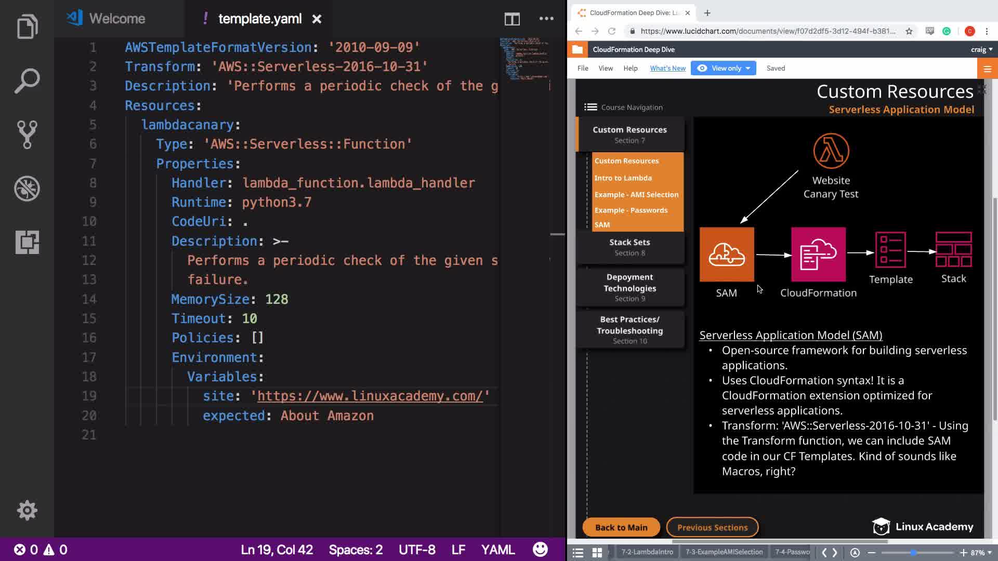Screen dimensions: 998x561
Task: Open the View only dropdown
Action: pos(724,68)
